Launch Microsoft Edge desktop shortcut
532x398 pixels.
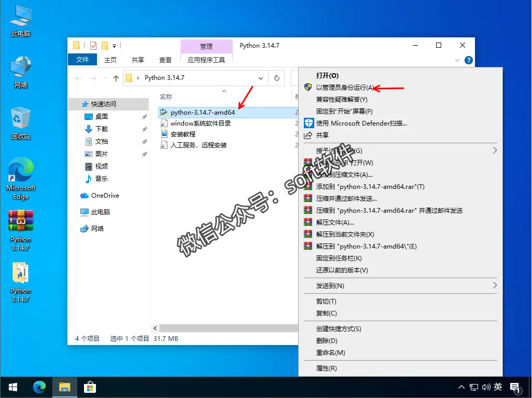21,179
